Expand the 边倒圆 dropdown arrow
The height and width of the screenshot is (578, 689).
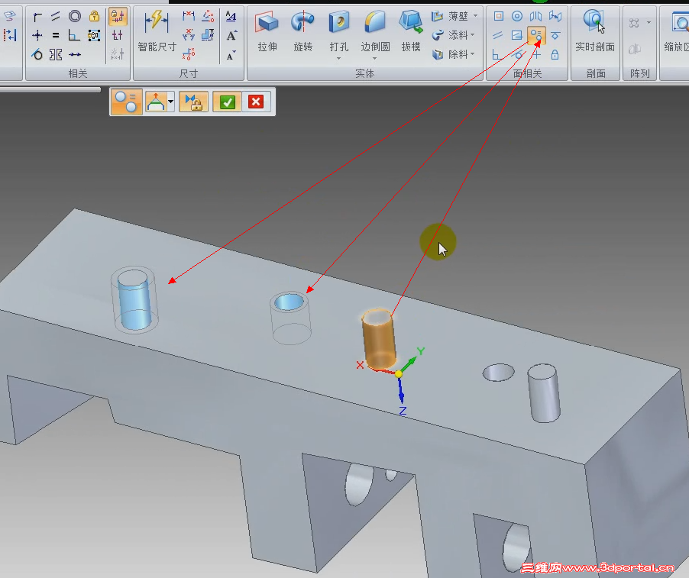375,59
